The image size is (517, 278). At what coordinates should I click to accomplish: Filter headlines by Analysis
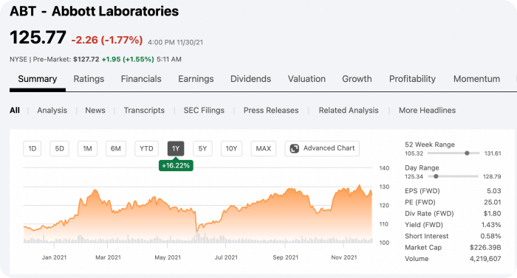coord(52,111)
